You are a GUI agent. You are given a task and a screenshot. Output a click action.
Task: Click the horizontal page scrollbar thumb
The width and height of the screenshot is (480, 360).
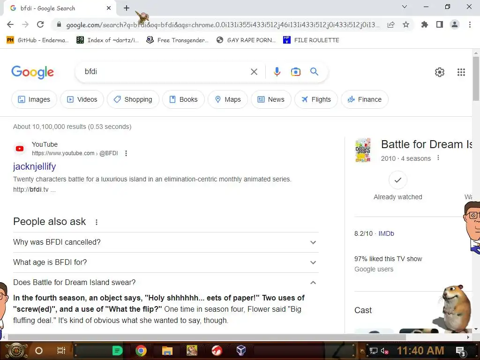[x=207, y=337]
